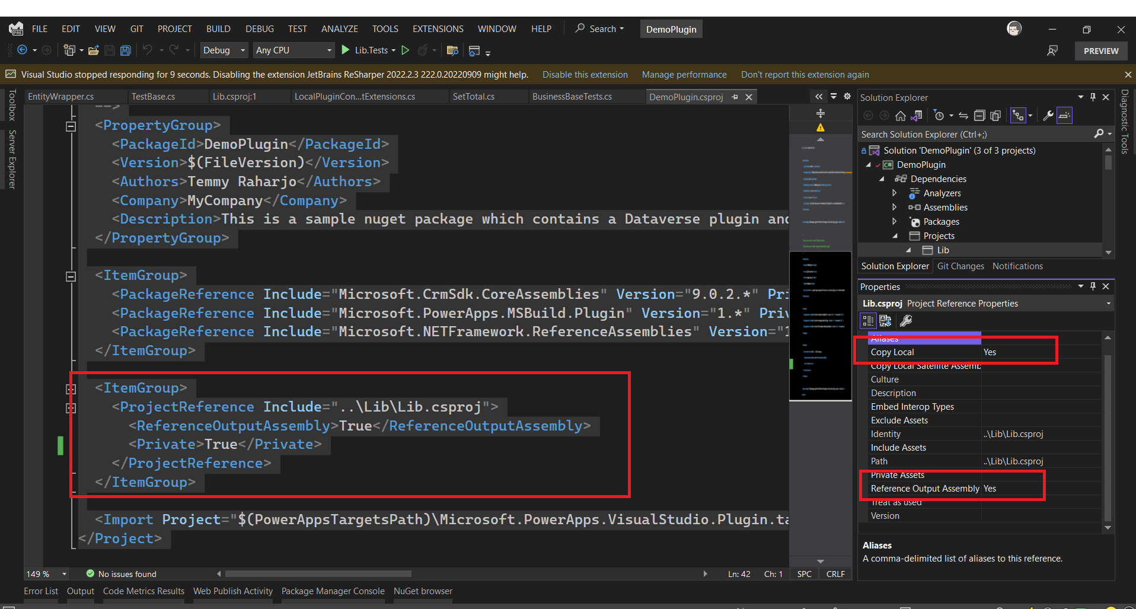
Task: Expand the Packages node
Action: coord(894,221)
